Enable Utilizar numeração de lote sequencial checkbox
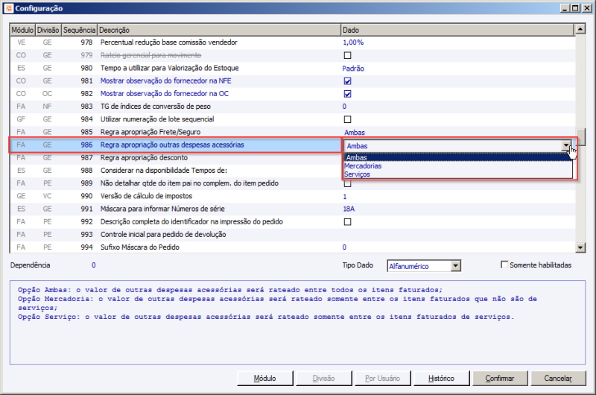 click(347, 119)
